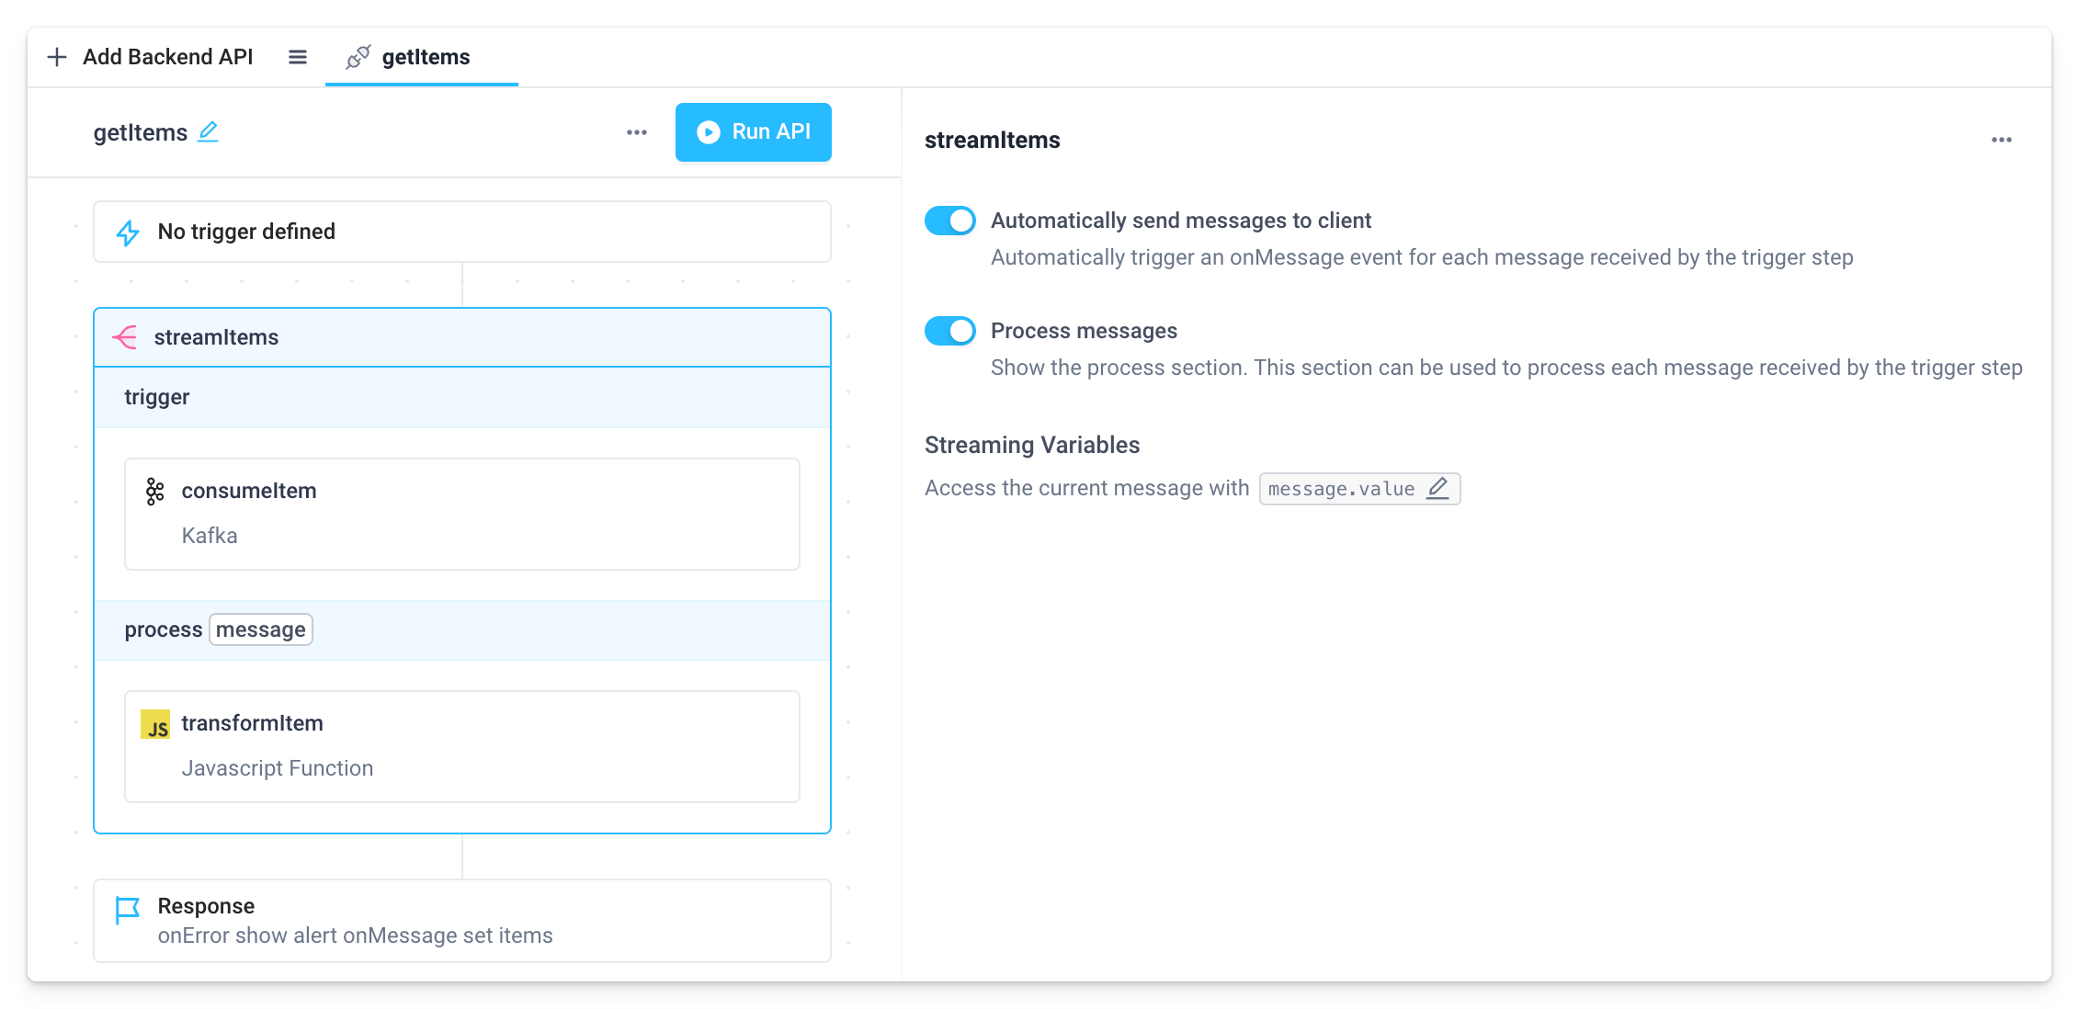Click the Run API button
The height and width of the screenshot is (1009, 2079).
[753, 132]
